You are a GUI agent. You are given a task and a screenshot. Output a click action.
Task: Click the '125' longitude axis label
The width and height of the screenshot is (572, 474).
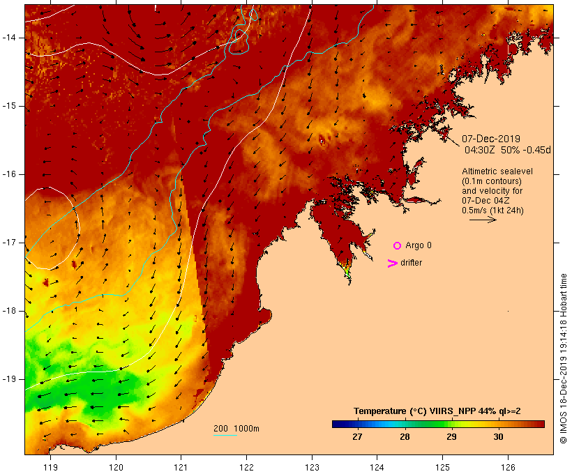(x=442, y=468)
